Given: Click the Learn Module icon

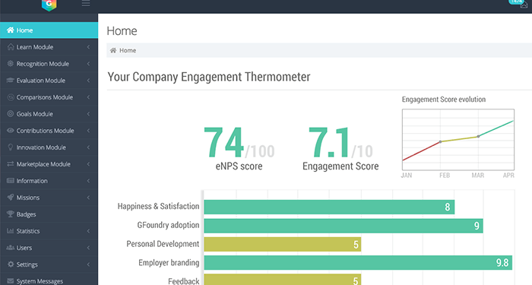Looking at the screenshot, I should [11, 47].
